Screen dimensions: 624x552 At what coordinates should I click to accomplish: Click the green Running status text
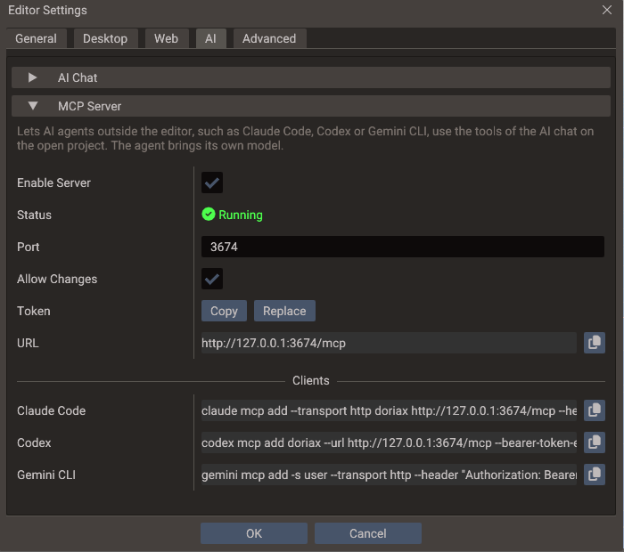click(241, 215)
